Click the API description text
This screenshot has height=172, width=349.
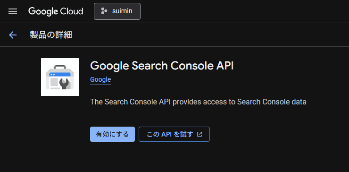(x=198, y=102)
